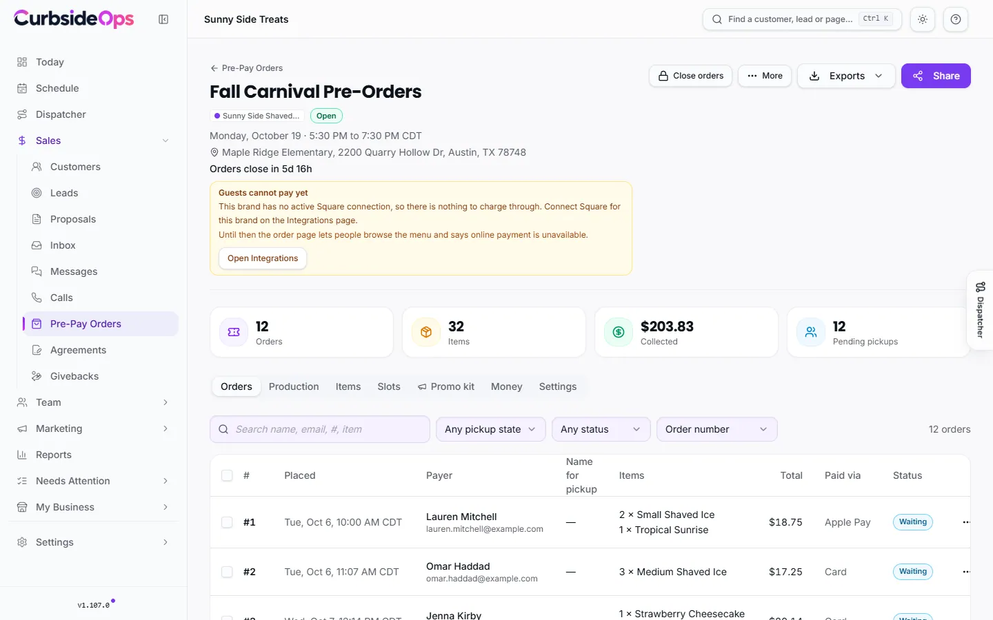993x620 pixels.
Task: Click the Givebacks icon
Action: (x=37, y=376)
